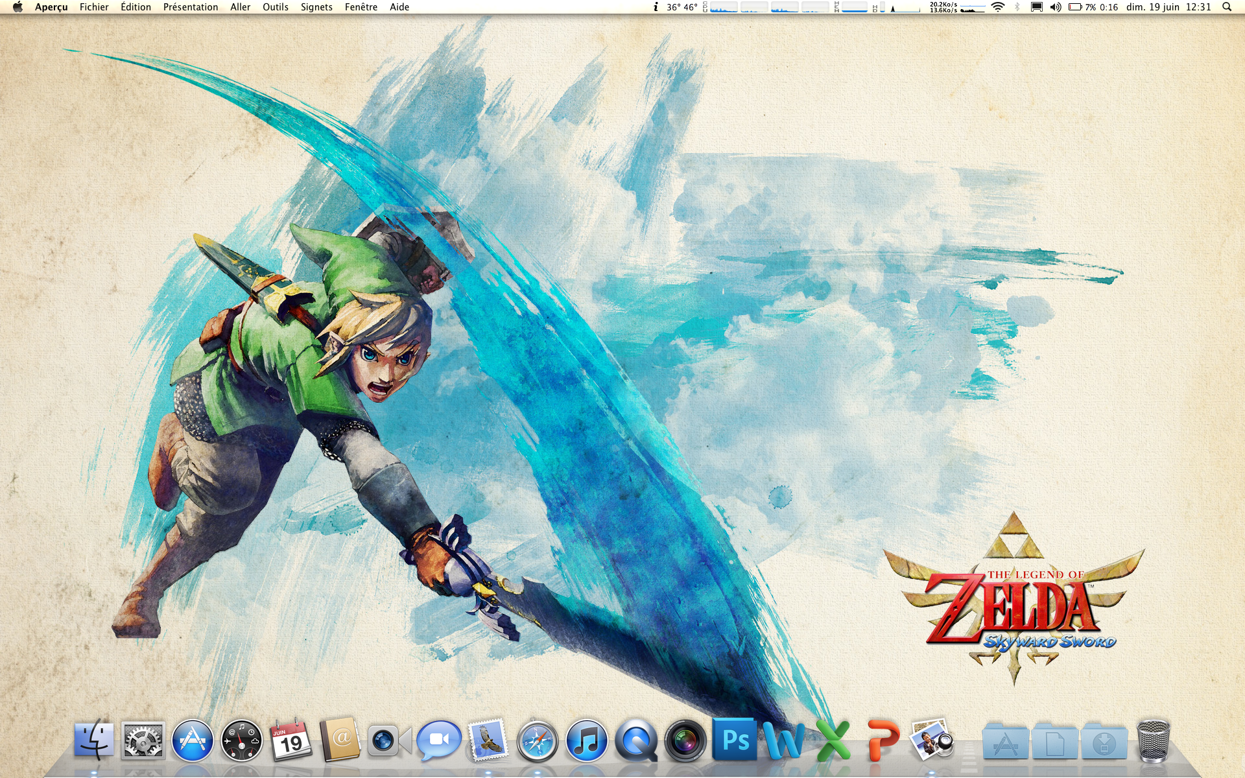
Task: Open the Aller menu
Action: [x=240, y=7]
